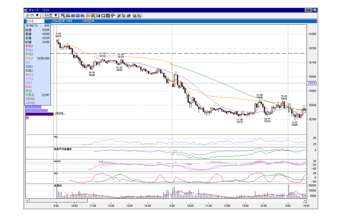Click the horizontal scrollbar left arrow

(27, 200)
